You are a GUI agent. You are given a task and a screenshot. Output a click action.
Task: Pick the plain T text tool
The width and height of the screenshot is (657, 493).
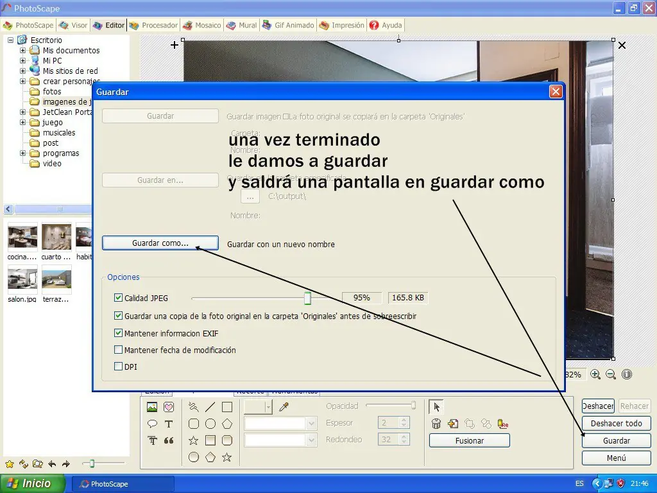pyautogui.click(x=169, y=424)
